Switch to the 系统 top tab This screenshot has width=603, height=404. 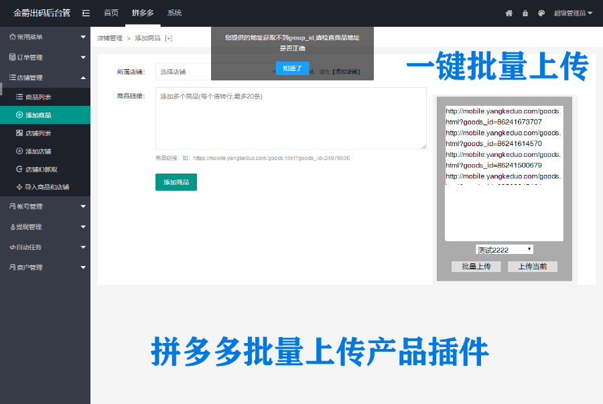(174, 13)
